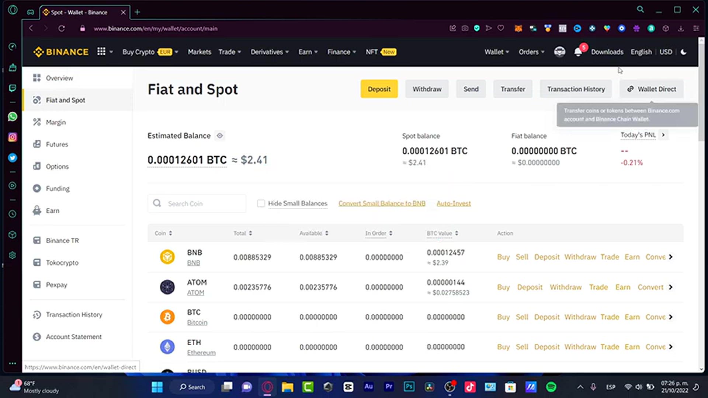Click the BTC coin icon
Screen dimensions: 708x398
[167, 317]
